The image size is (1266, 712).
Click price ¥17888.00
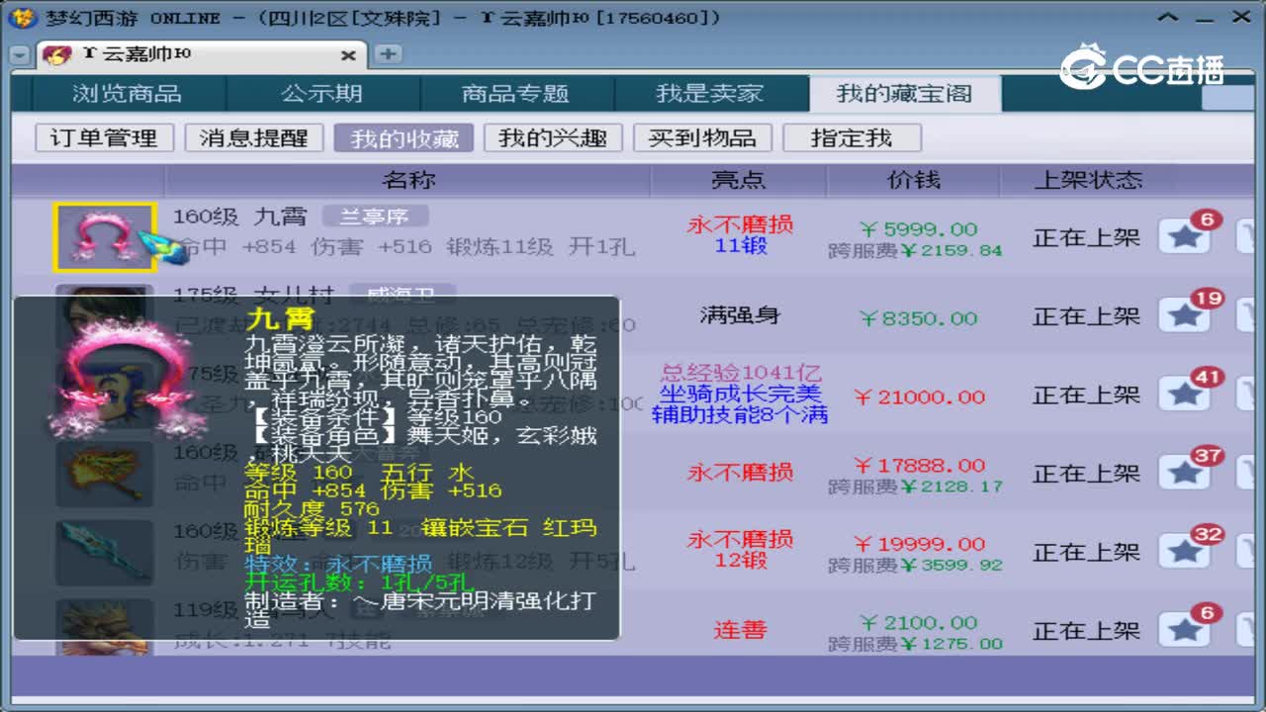point(919,465)
